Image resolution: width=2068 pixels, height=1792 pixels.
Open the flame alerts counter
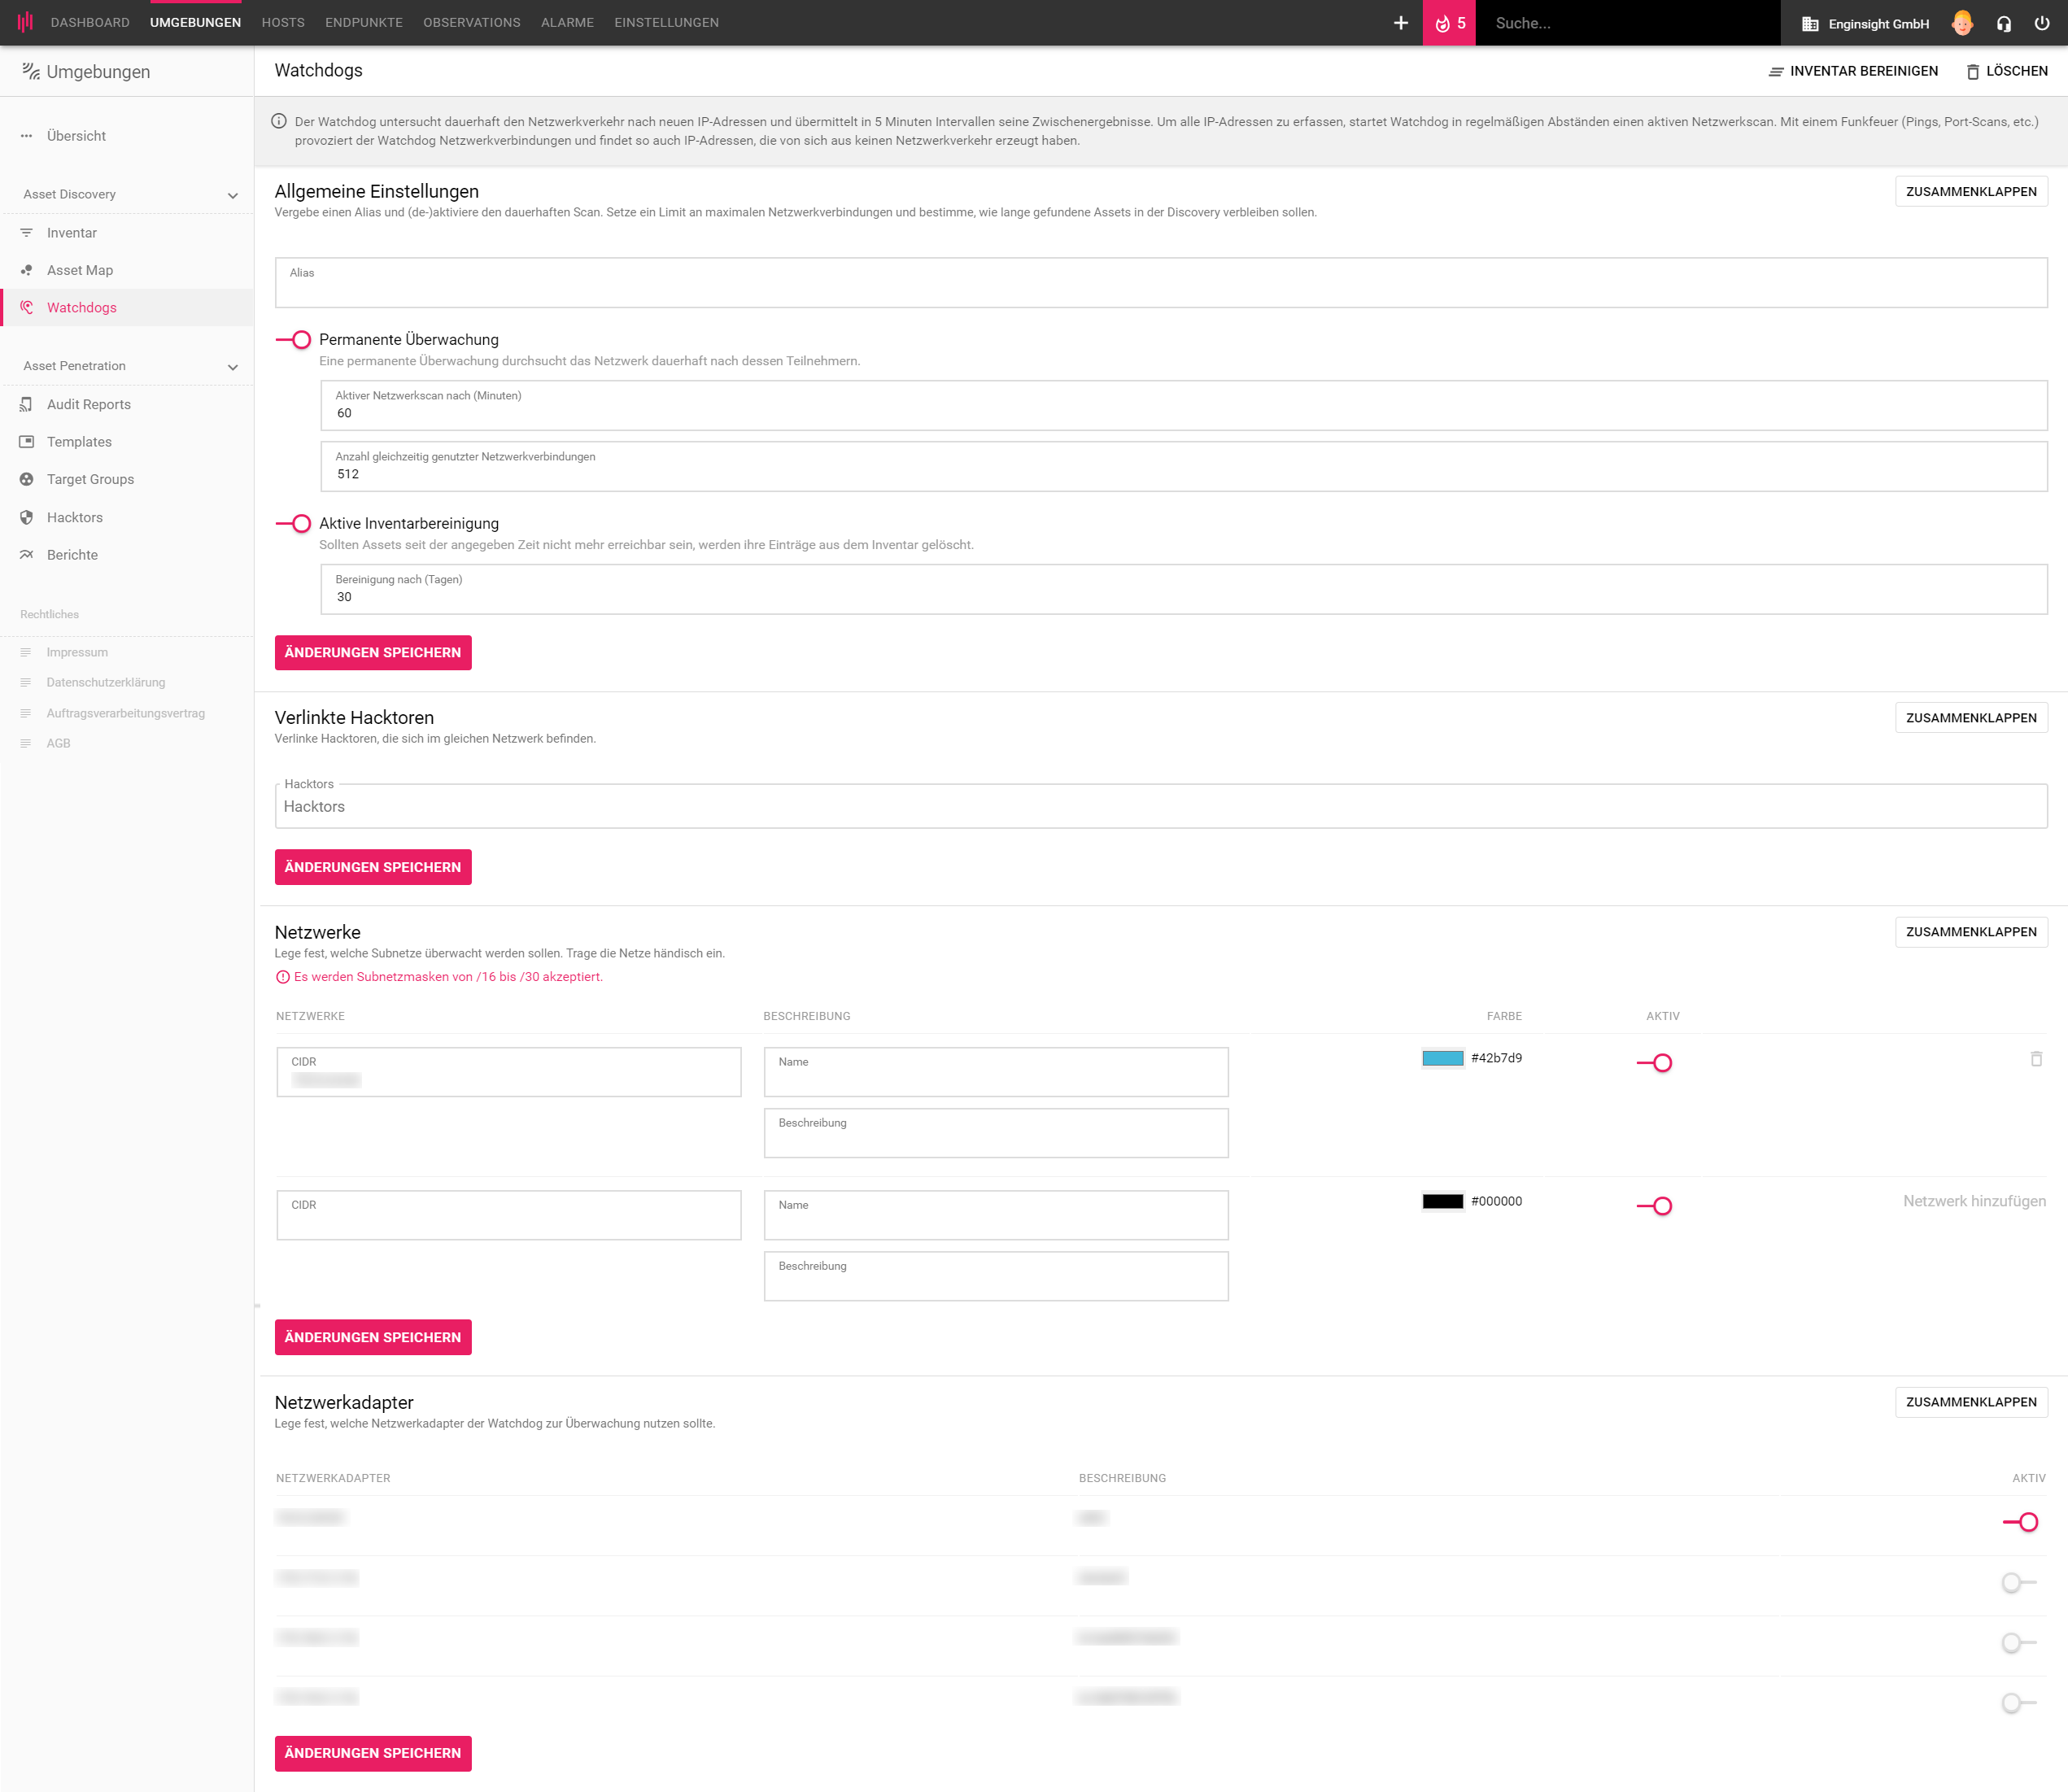1449,23
